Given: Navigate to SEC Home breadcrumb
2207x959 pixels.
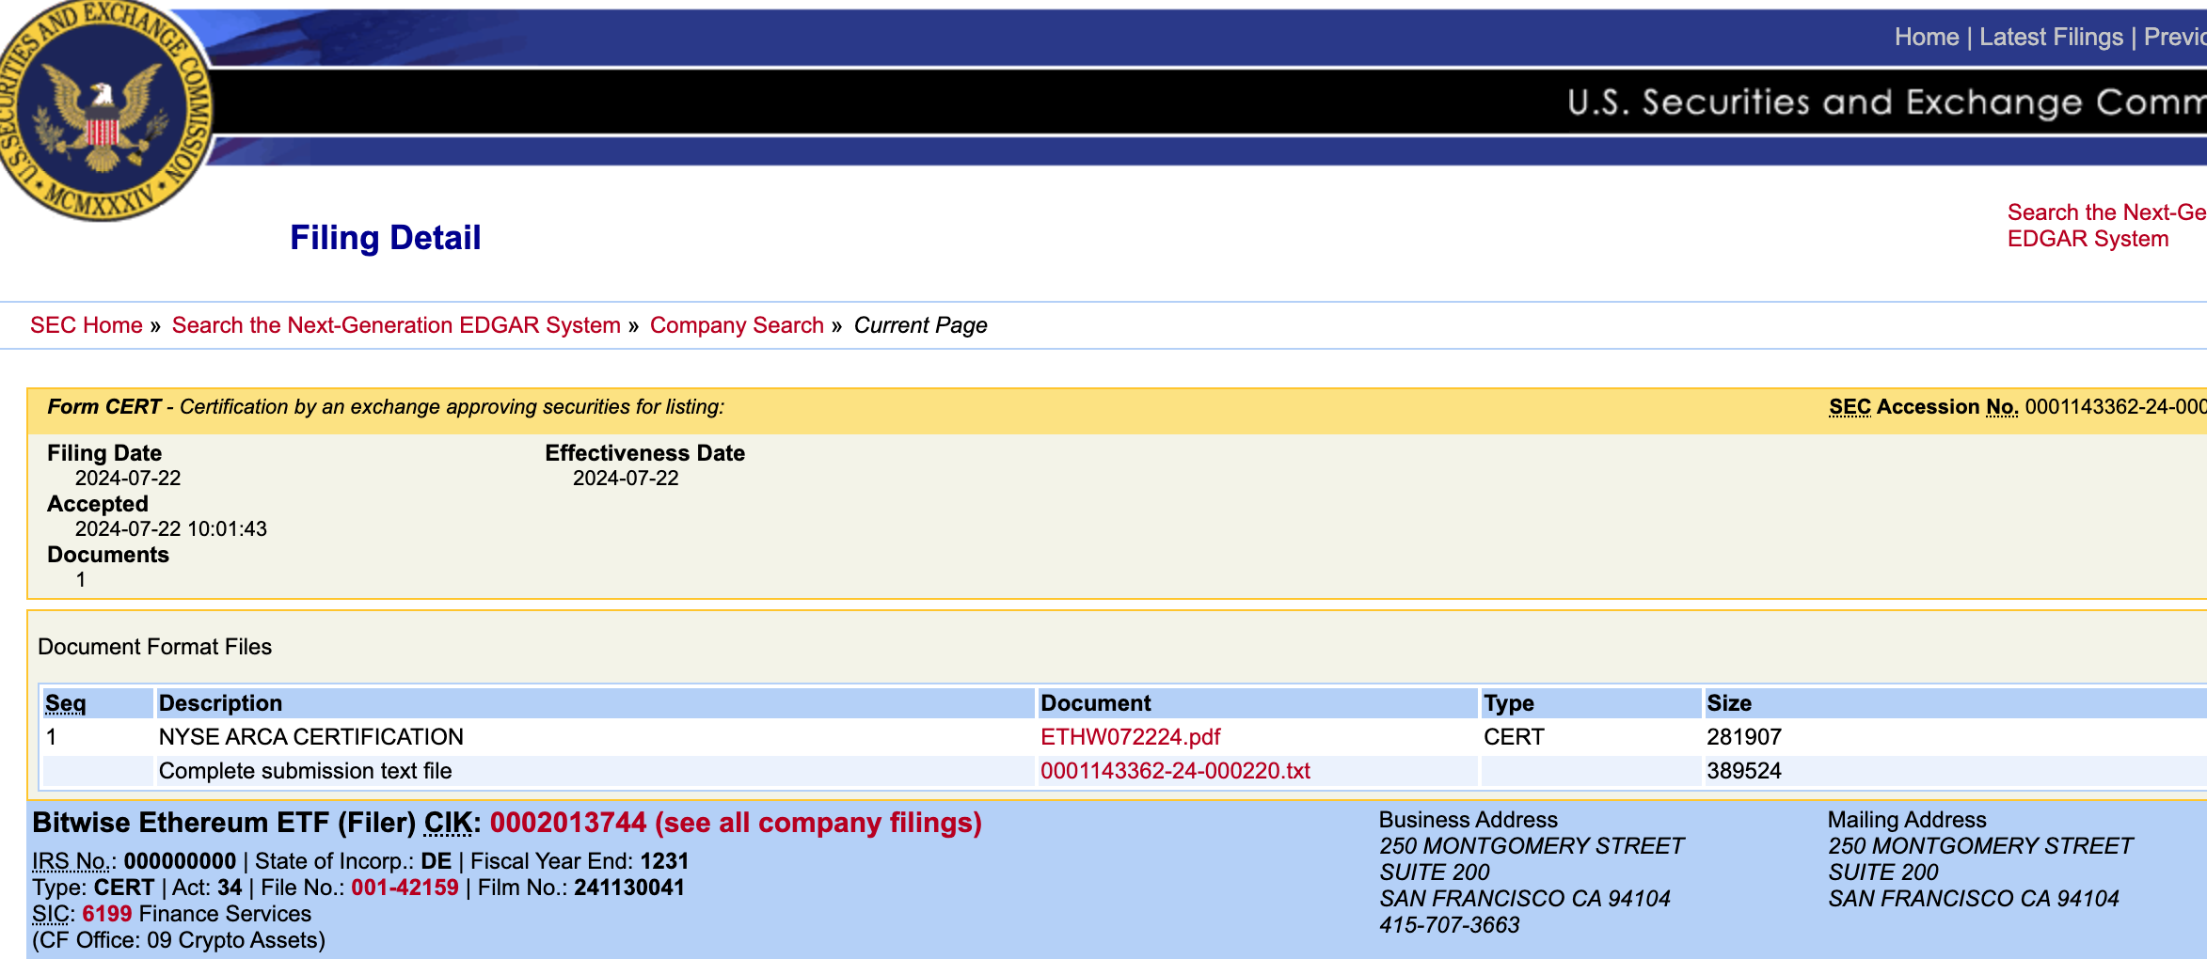Looking at the screenshot, I should pos(87,325).
